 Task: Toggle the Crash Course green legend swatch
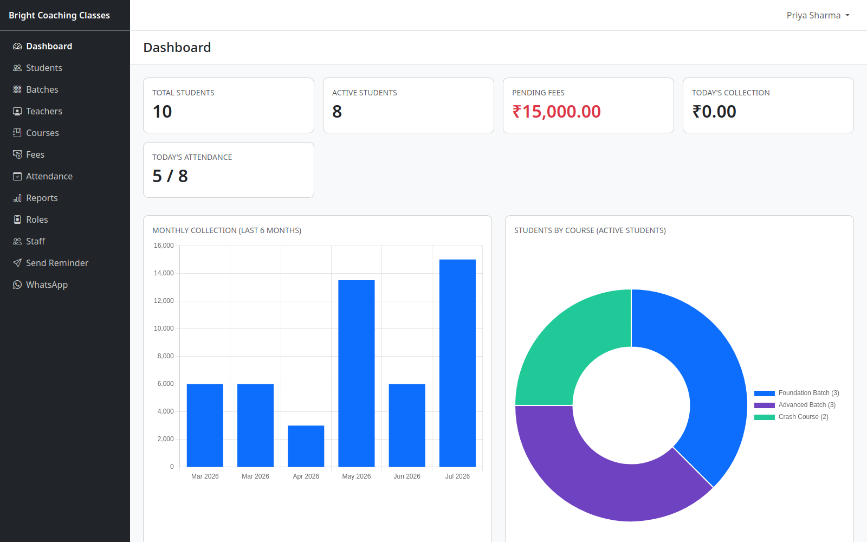(764, 417)
